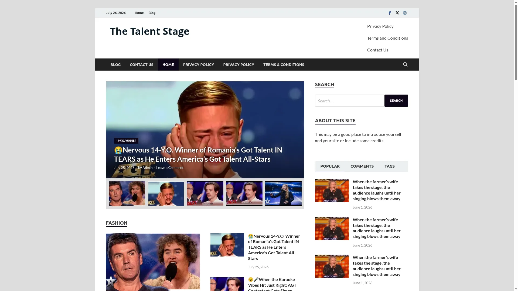Click July 25, 2026 date in slider
The width and height of the screenshot is (518, 291).
tap(124, 168)
